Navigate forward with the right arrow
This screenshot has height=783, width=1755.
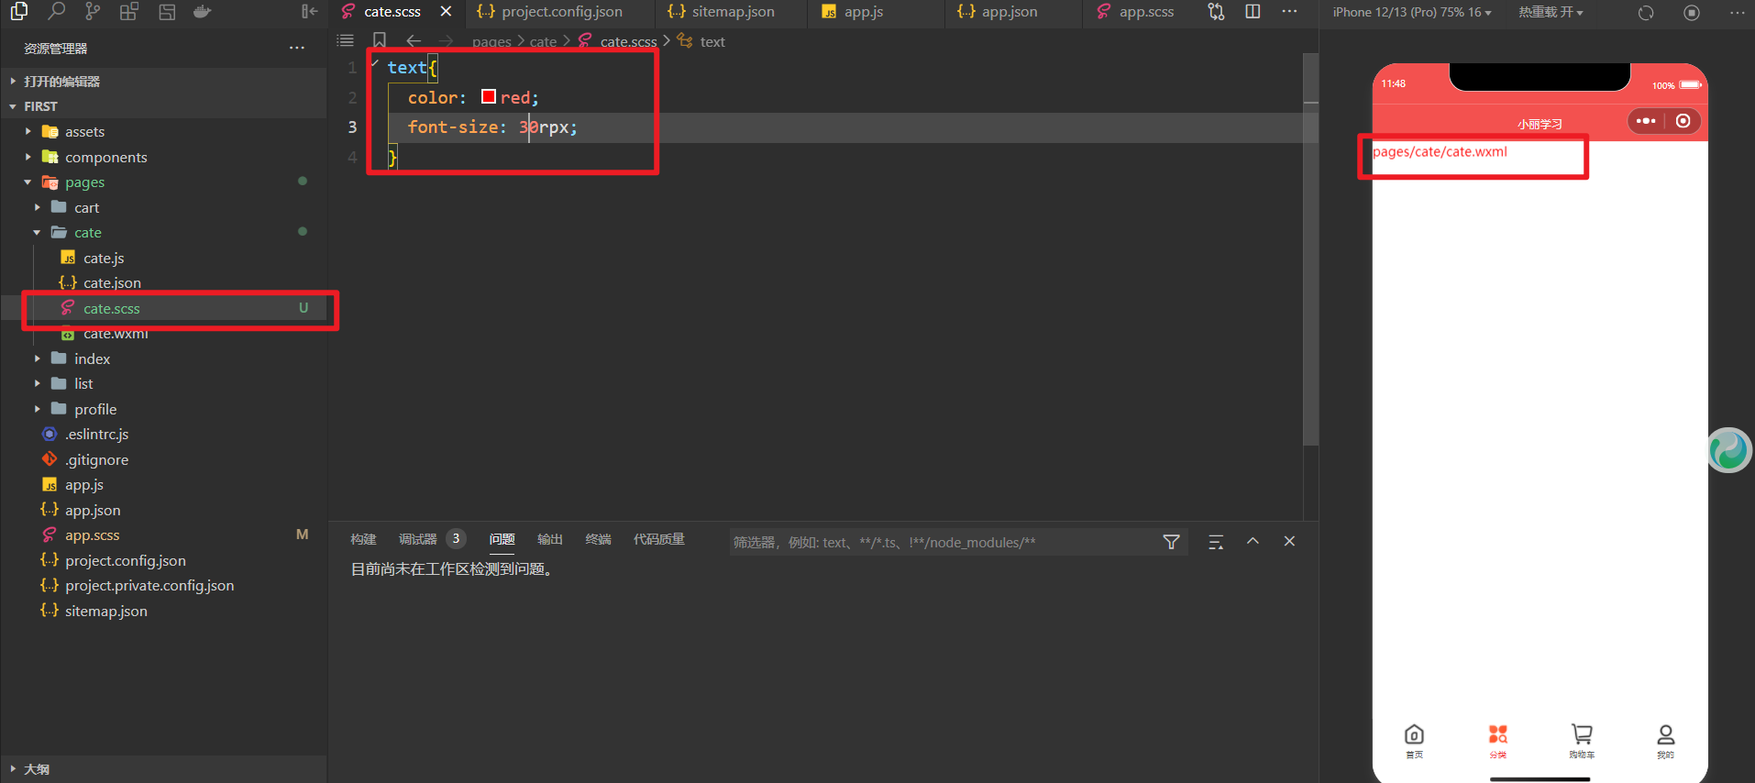[x=447, y=40]
